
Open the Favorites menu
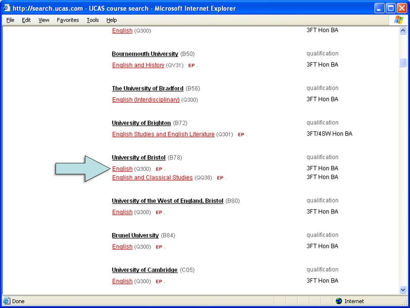click(x=68, y=20)
